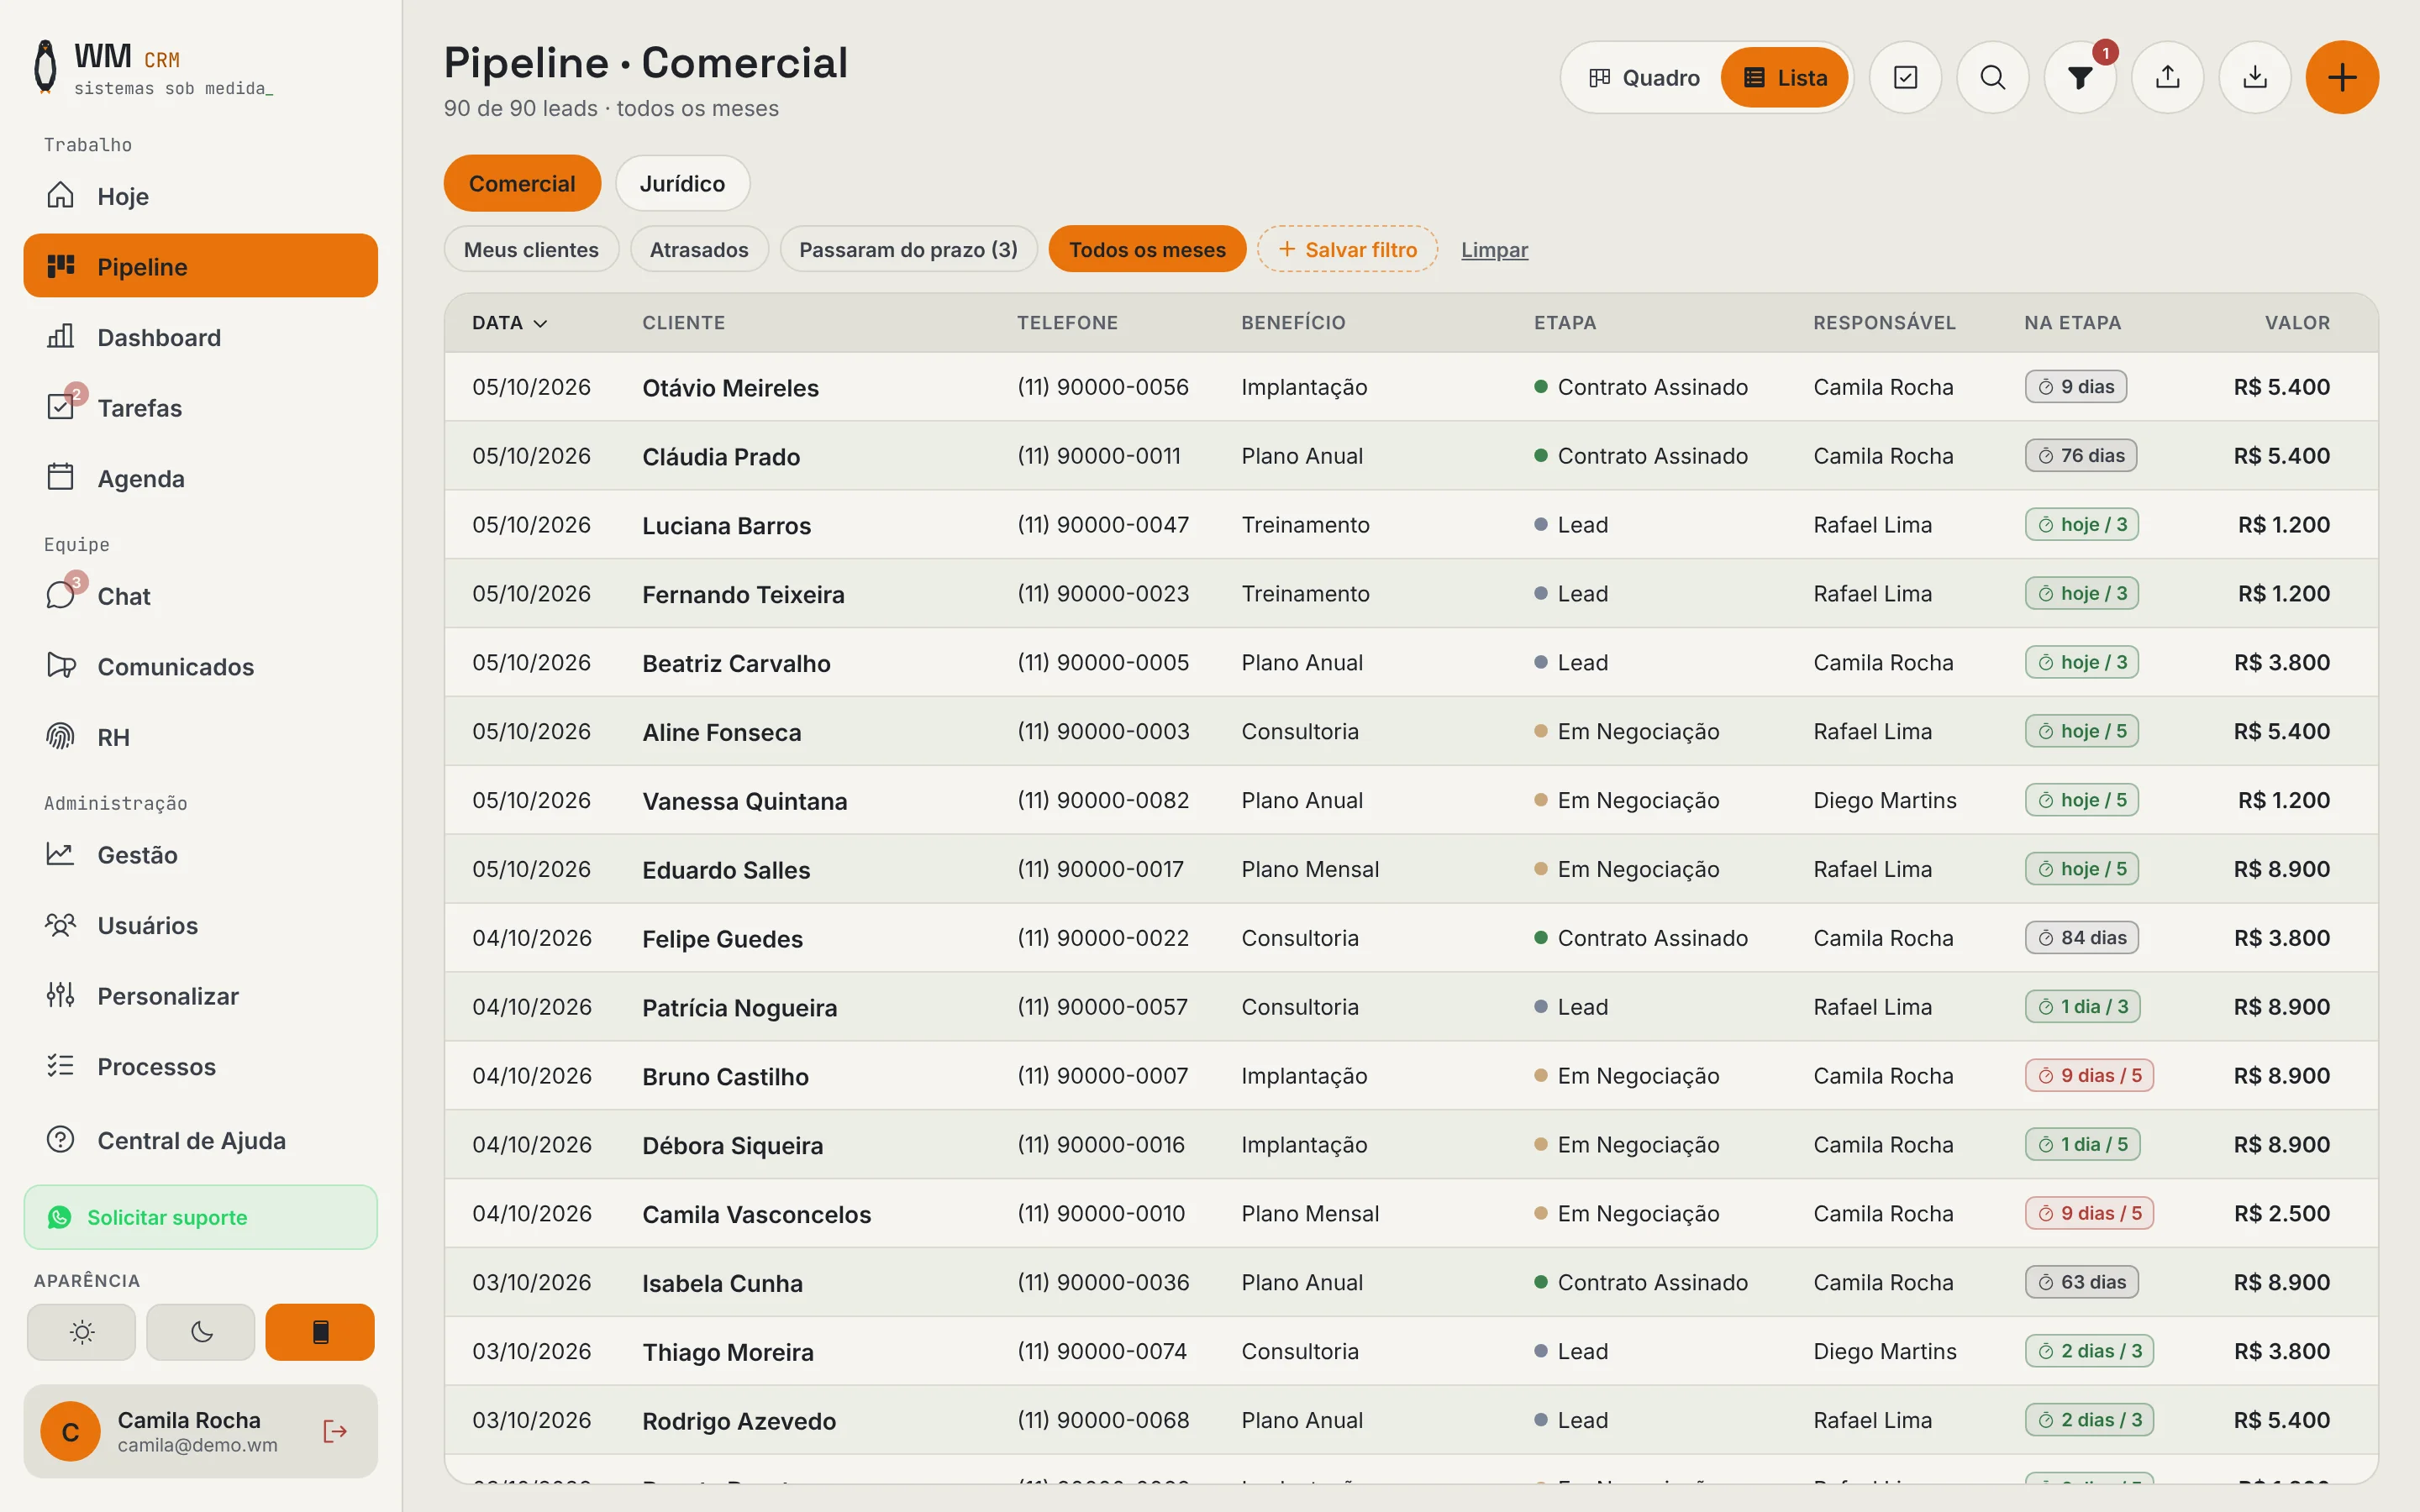The image size is (2420, 1512).
Task: Open the Todos os meses selector
Action: click(1147, 249)
